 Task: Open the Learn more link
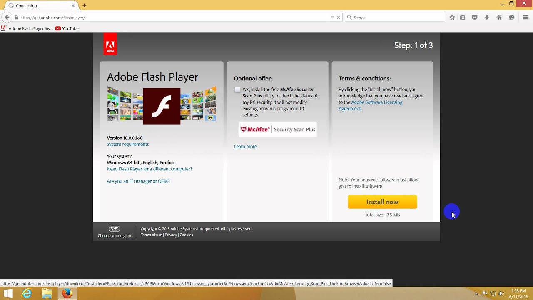[245, 146]
